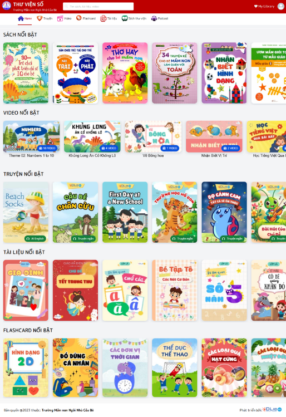Open the Podcast headphones icon
Screen dimensions: 286x417
tap(154, 18)
